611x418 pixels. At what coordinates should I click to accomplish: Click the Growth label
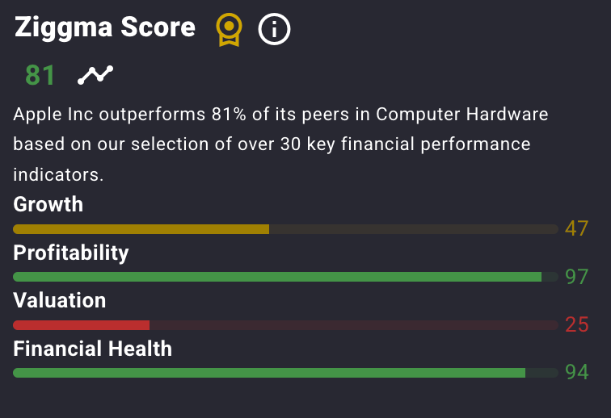[48, 204]
